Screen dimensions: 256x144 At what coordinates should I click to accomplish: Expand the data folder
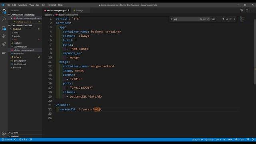[12, 32]
